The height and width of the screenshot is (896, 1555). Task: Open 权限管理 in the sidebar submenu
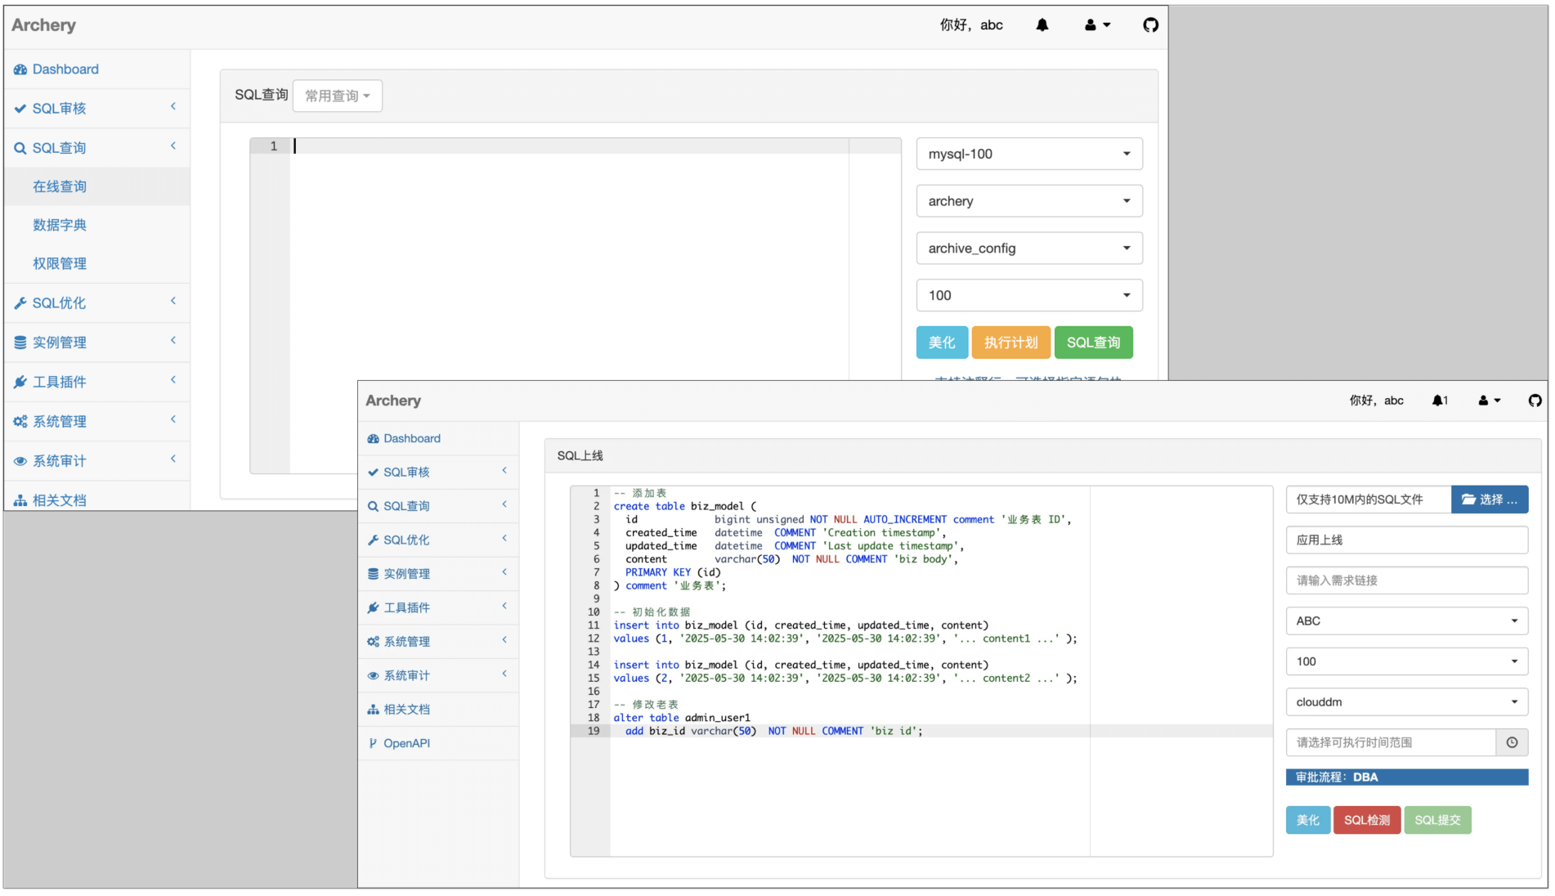60,263
